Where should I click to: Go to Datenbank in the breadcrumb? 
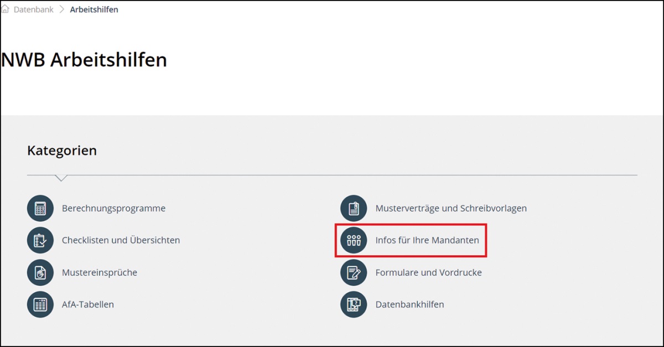34,9
